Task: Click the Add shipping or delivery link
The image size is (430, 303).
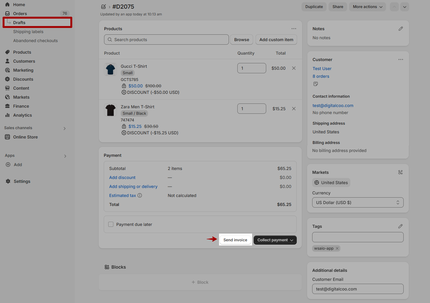Action: (x=133, y=186)
